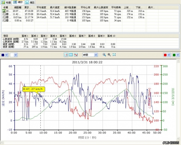The width and height of the screenshot is (181, 145).
Task: Click the zoom in magnifier icon
Action: (104, 55)
